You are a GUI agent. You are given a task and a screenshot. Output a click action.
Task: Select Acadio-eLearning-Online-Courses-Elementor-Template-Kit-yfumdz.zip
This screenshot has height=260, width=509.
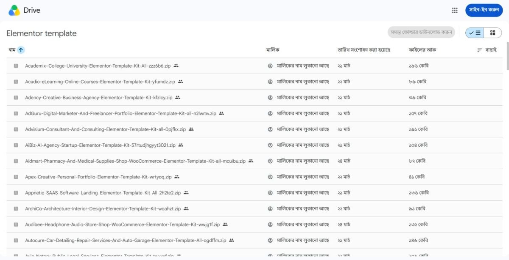coord(100,82)
